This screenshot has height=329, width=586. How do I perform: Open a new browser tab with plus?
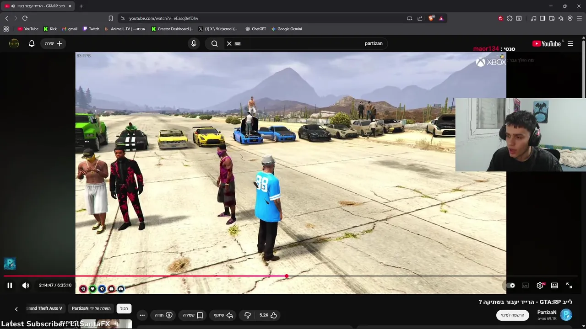coord(81,6)
